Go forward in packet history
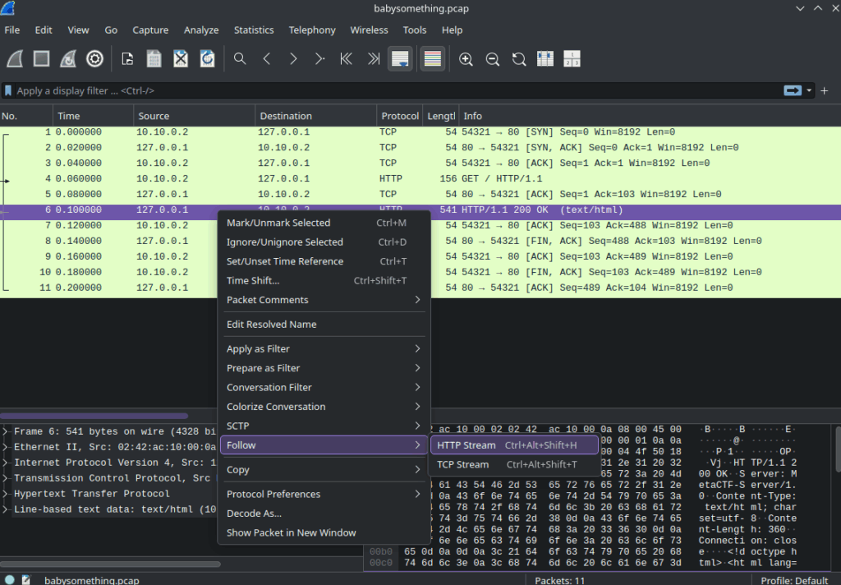The height and width of the screenshot is (585, 841). pyautogui.click(x=293, y=58)
